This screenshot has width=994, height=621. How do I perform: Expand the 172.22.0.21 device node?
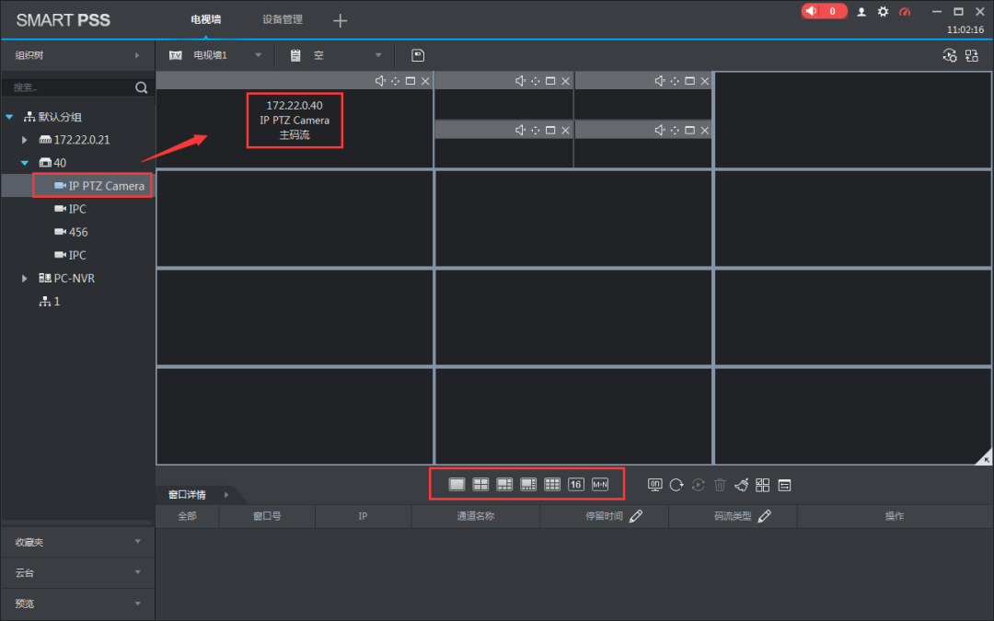click(24, 140)
